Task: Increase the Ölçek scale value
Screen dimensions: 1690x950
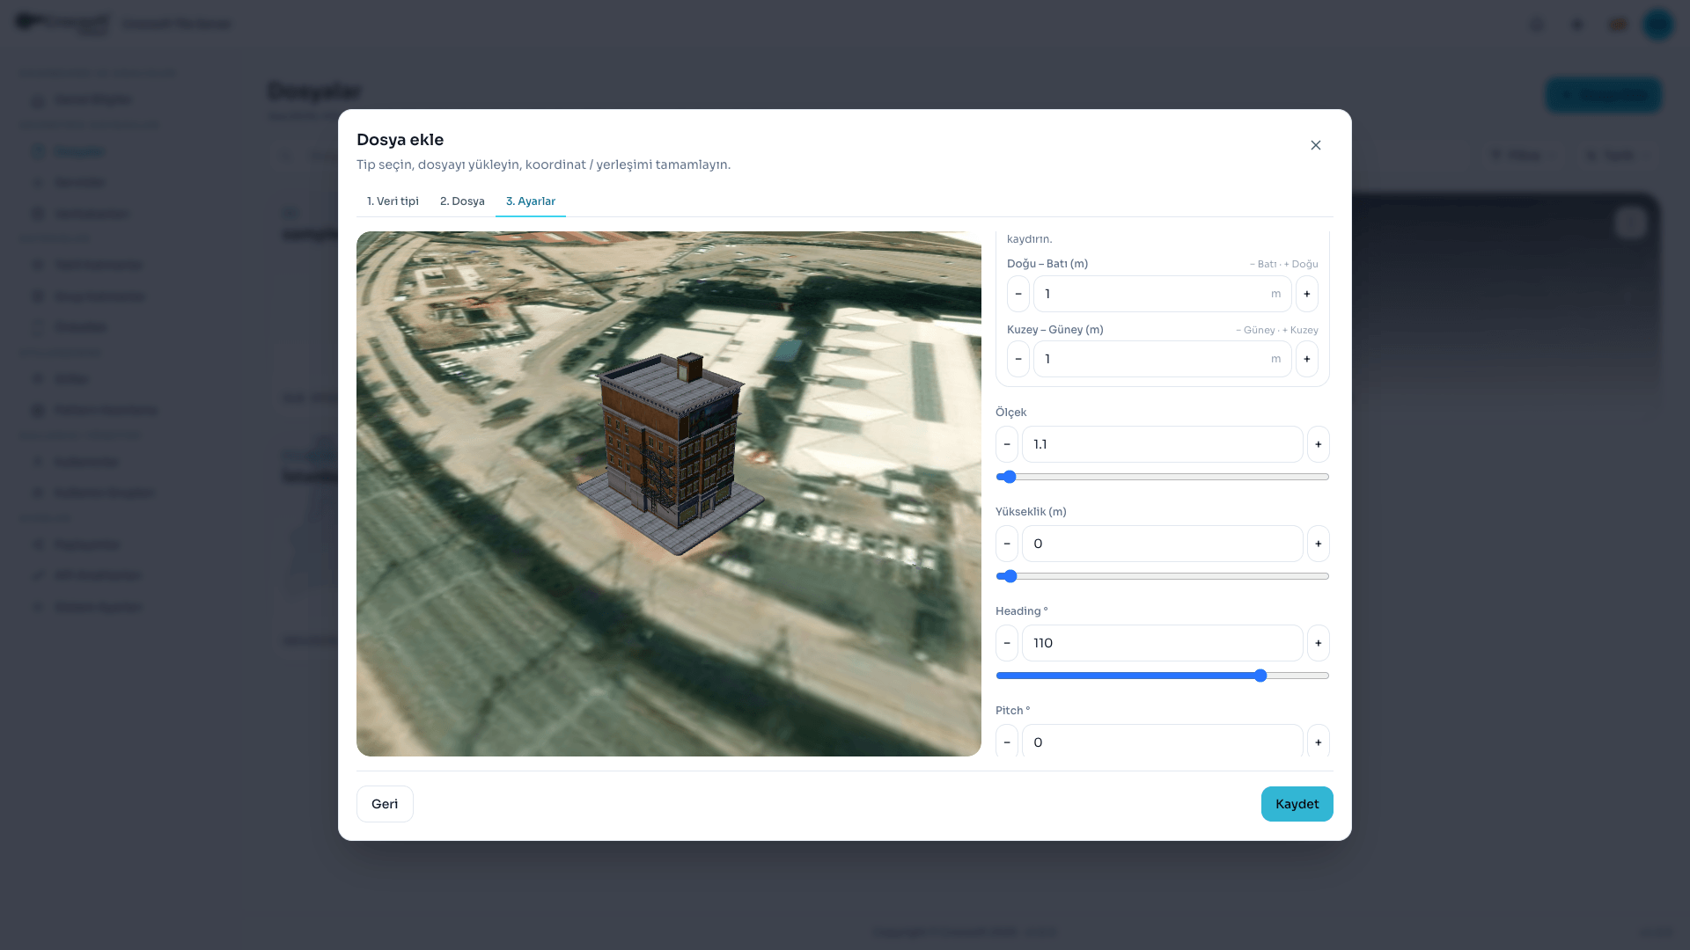Action: click(1319, 444)
